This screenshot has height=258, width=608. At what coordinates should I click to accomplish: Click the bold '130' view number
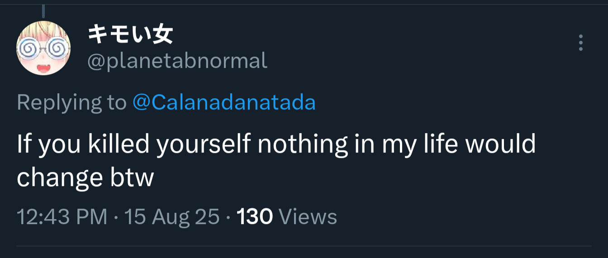(x=255, y=217)
